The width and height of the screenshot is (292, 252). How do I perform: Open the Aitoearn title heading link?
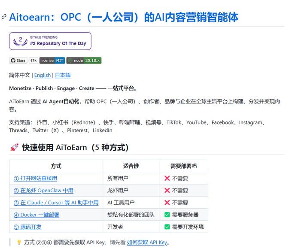pos(124,17)
